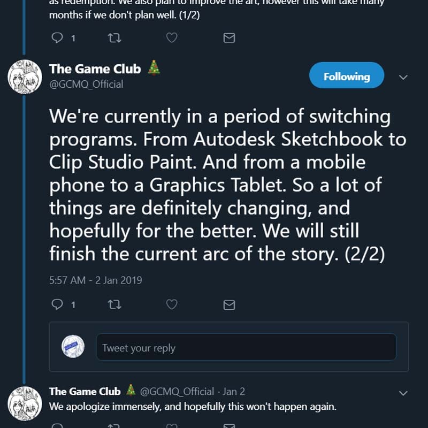
Task: Like the top (1/2) tweet
Action: (172, 38)
